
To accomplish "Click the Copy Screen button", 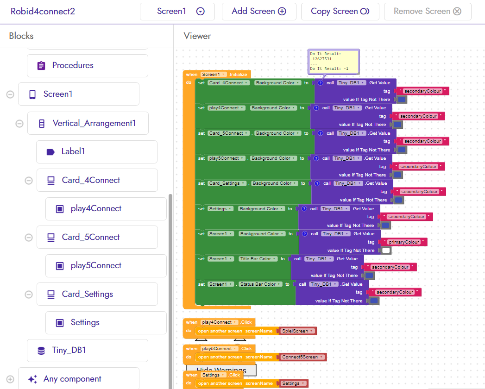I will tap(340, 11).
